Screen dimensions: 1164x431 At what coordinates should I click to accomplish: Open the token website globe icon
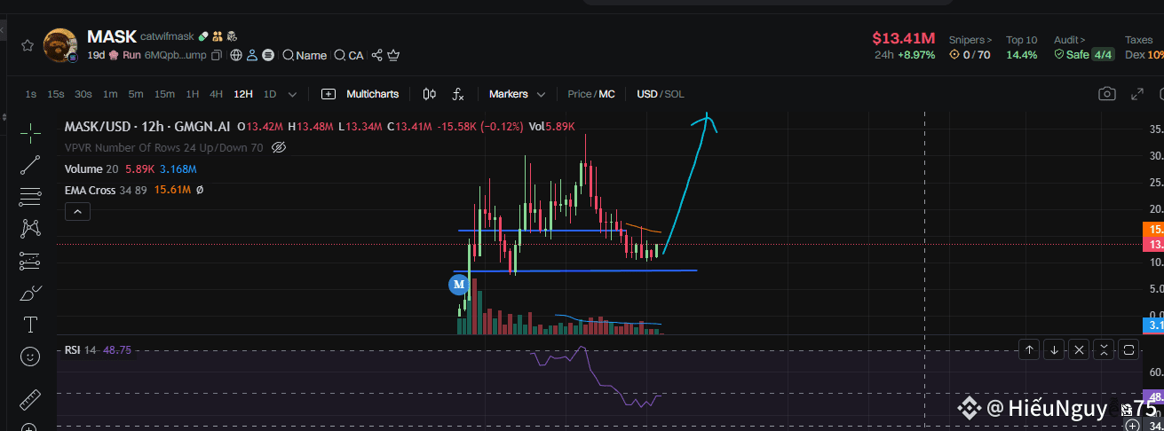(x=236, y=55)
